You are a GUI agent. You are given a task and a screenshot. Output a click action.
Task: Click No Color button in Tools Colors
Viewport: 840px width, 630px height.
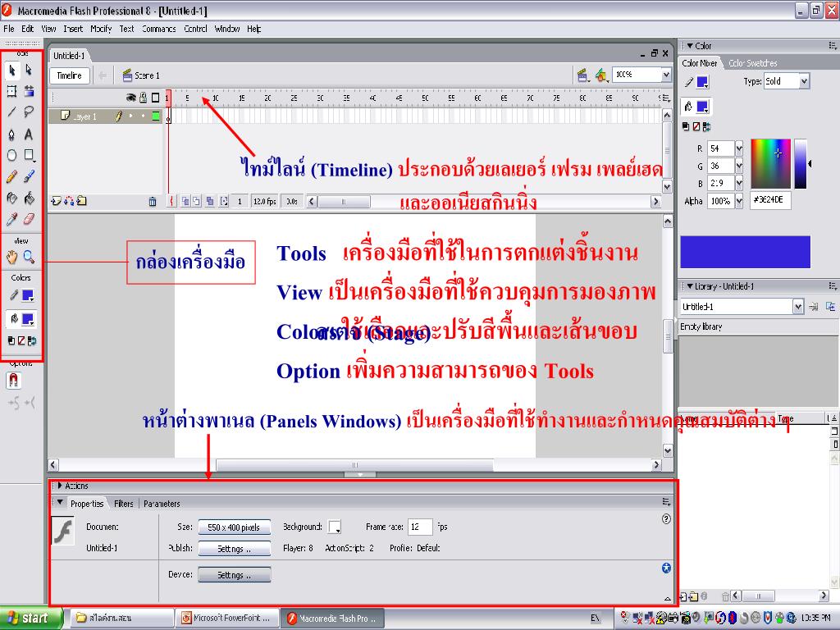point(21,340)
